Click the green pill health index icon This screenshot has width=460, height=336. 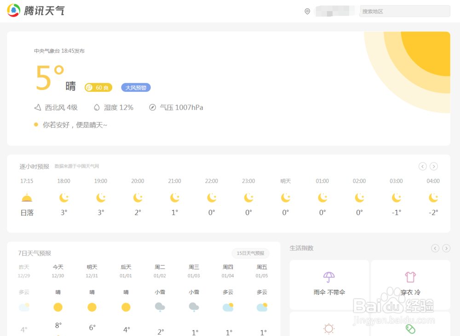(410, 329)
